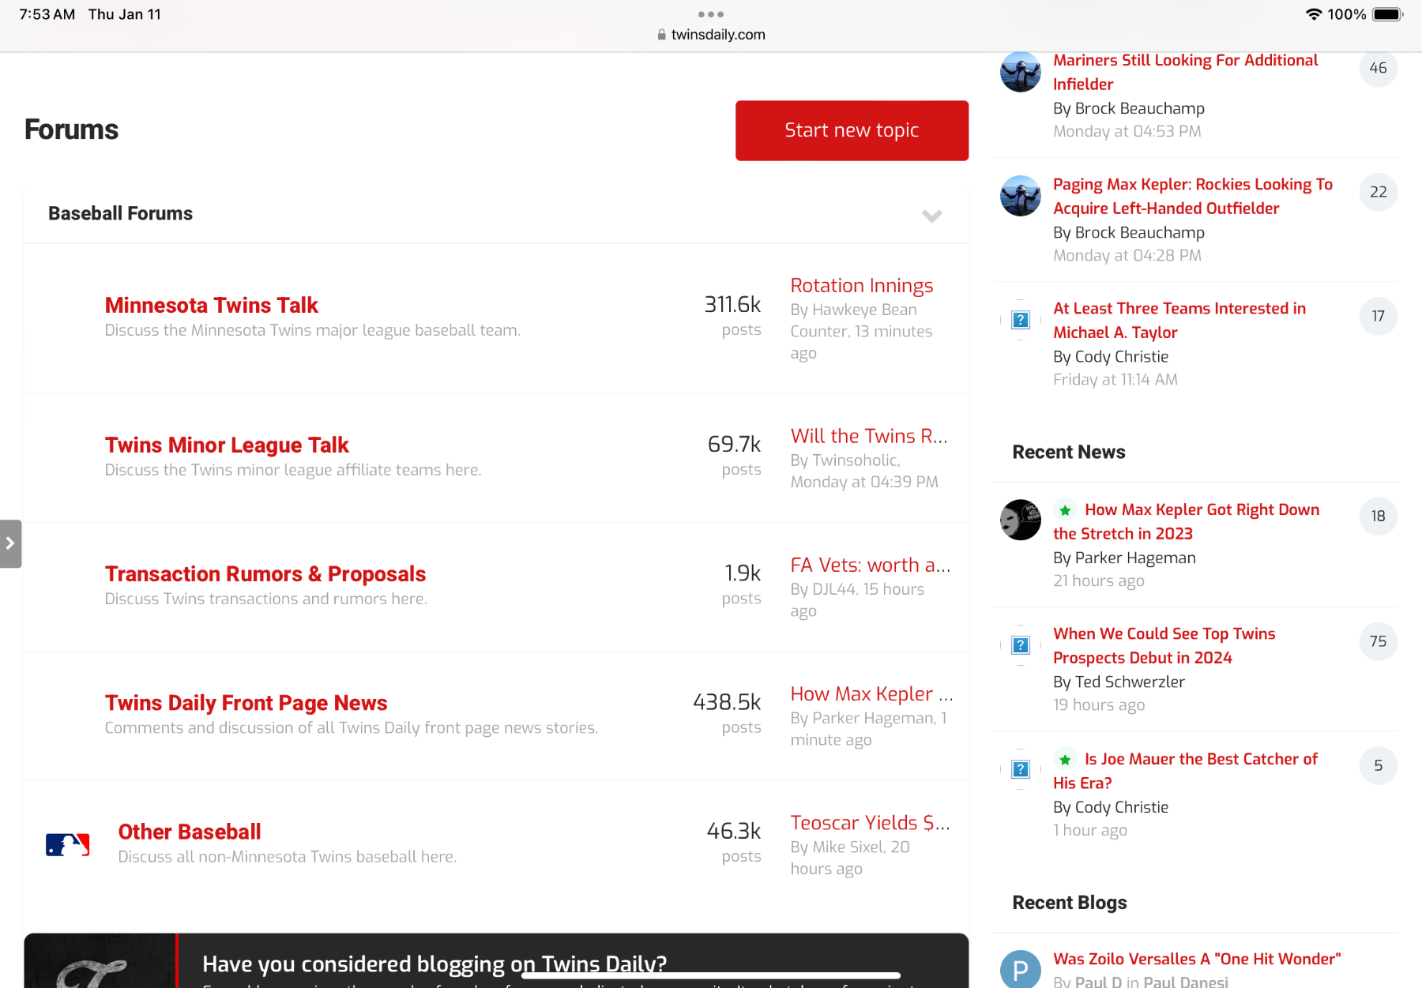The width and height of the screenshot is (1422, 988).
Task: Open the Twins Minor League Talk forum
Action: point(227,445)
